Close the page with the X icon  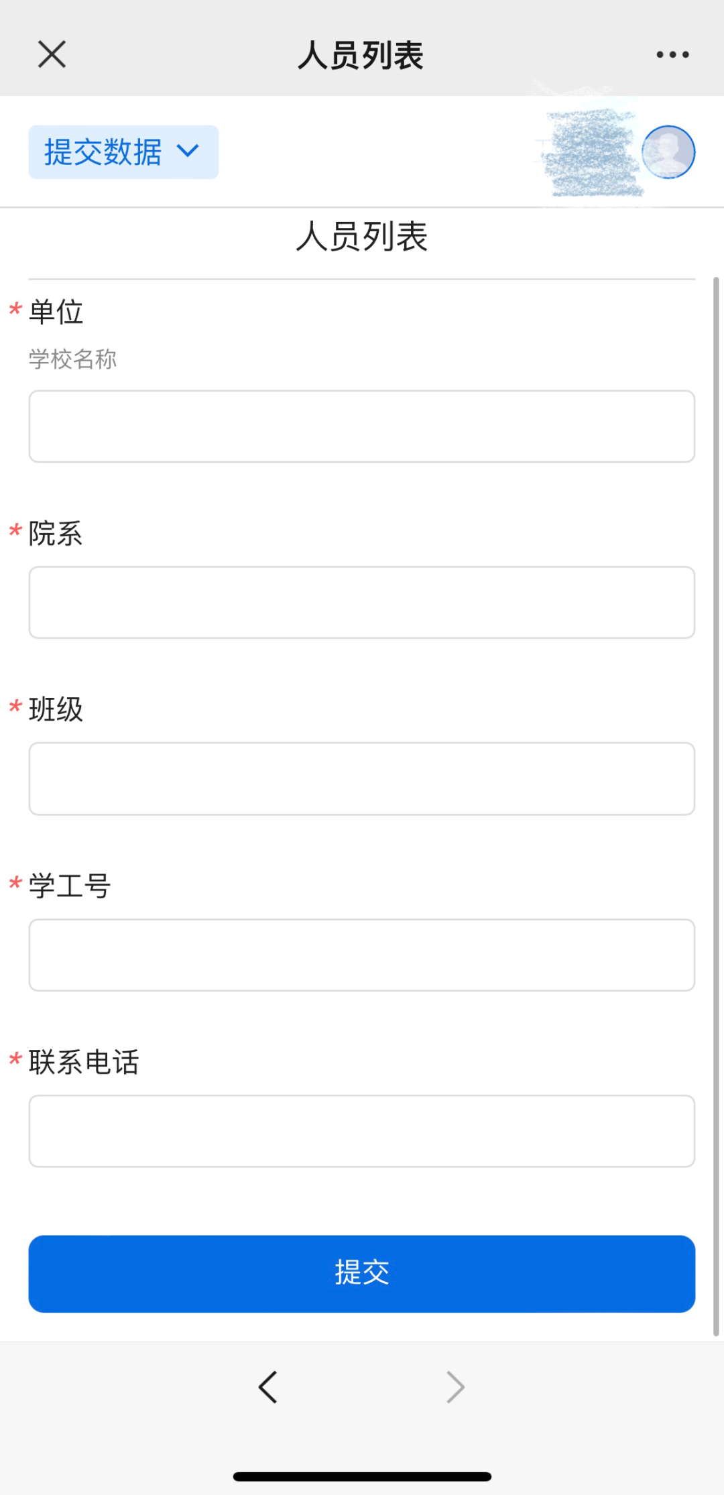(52, 54)
